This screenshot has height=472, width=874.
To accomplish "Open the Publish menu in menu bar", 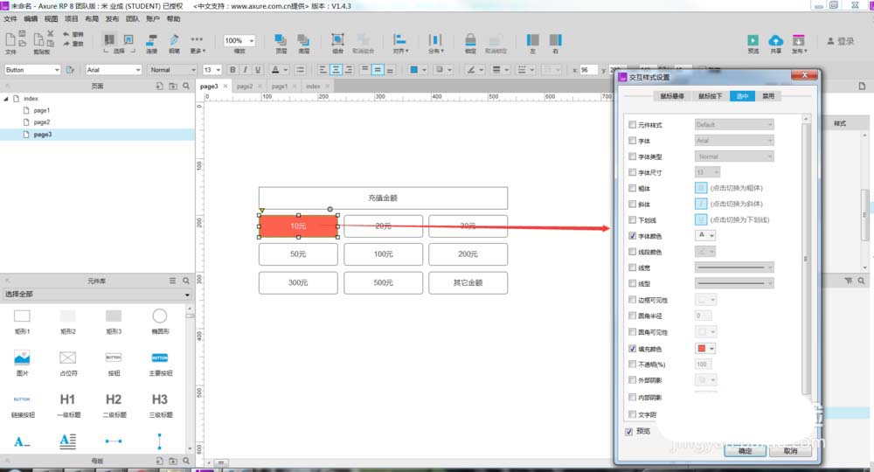I will [x=112, y=18].
